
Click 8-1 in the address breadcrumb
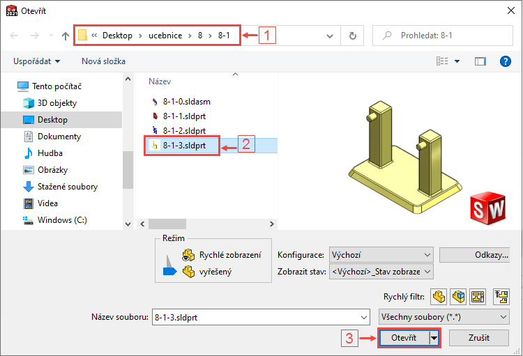point(224,36)
